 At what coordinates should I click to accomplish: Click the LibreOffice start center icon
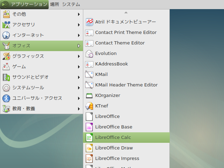[89, 117]
